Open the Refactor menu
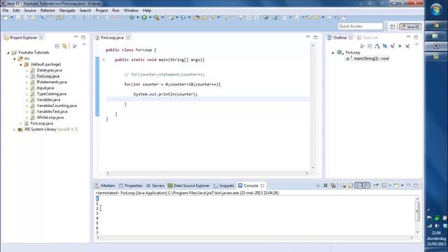 point(48,10)
